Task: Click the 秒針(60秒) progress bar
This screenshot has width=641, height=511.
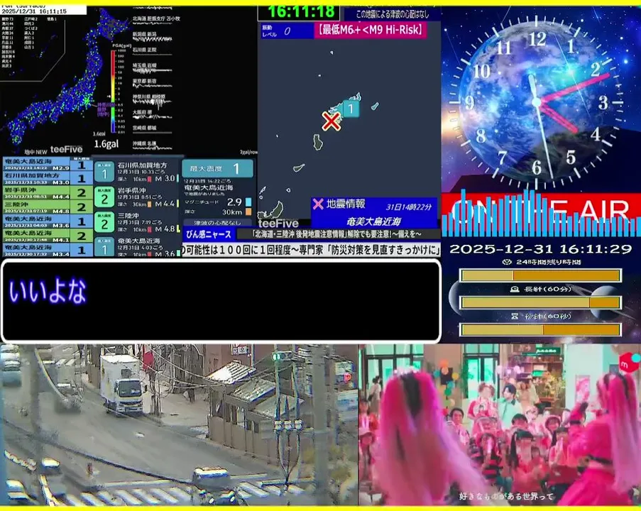Action: point(541,329)
